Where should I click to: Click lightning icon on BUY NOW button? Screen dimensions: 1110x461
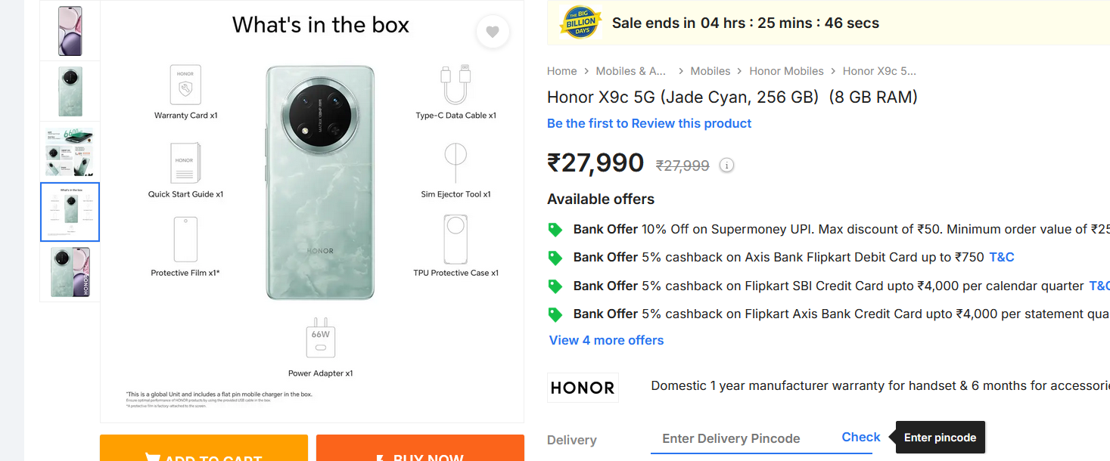[x=379, y=456]
